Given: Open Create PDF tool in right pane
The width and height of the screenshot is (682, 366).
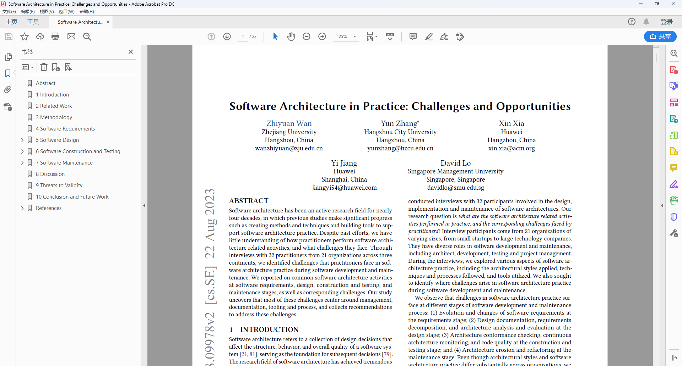Looking at the screenshot, I should pos(674,70).
